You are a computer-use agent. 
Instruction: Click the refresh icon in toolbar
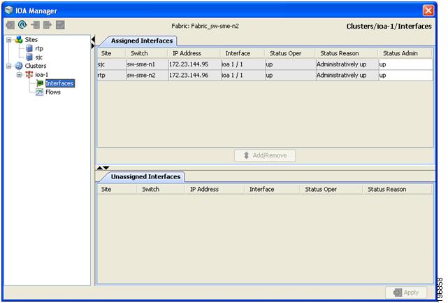coord(22,25)
